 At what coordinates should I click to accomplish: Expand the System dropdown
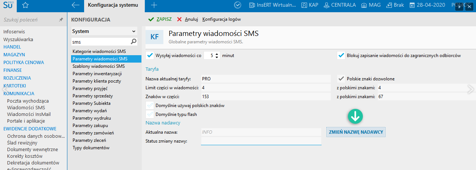pos(104,31)
